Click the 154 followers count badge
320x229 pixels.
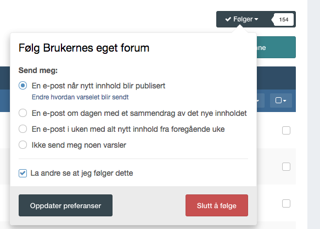pos(283,19)
